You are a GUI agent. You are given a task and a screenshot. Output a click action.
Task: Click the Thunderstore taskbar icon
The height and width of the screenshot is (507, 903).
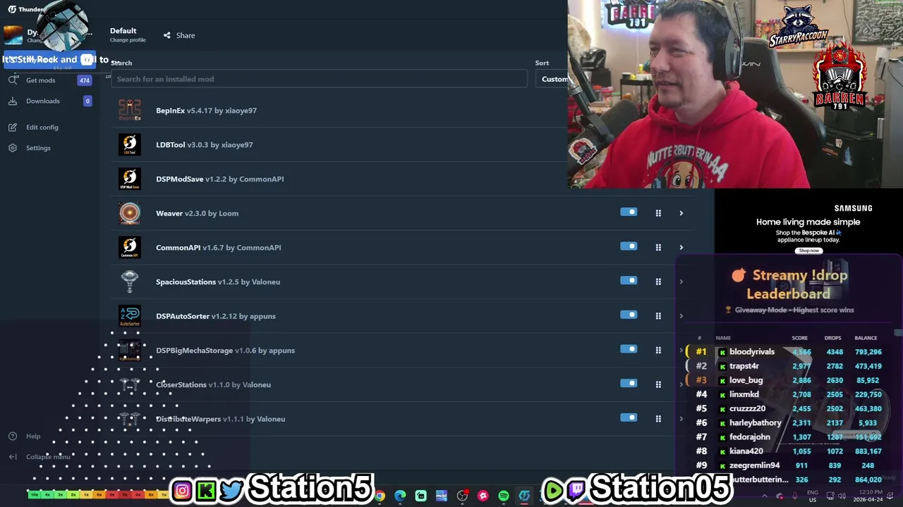[x=524, y=496]
